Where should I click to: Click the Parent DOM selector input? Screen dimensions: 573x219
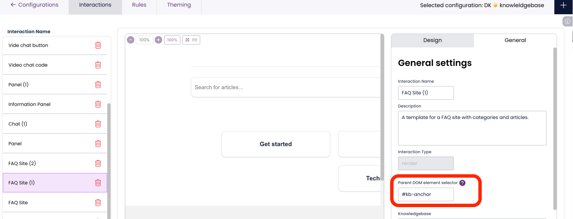click(425, 195)
